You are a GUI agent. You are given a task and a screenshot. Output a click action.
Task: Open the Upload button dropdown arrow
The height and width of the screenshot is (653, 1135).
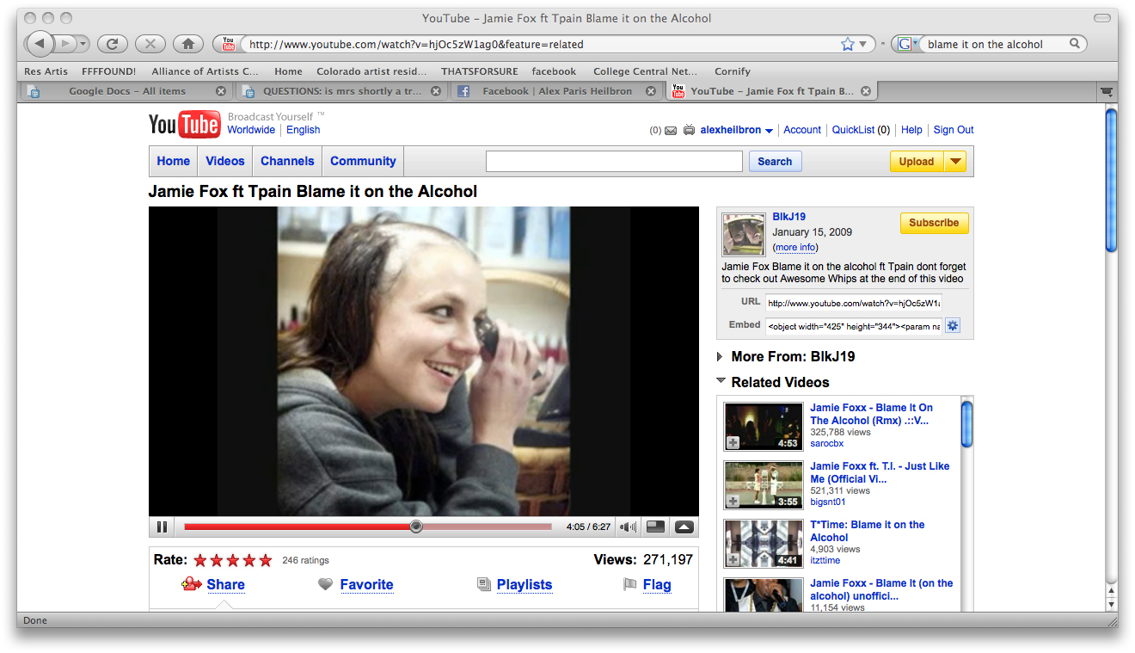pyautogui.click(x=955, y=162)
